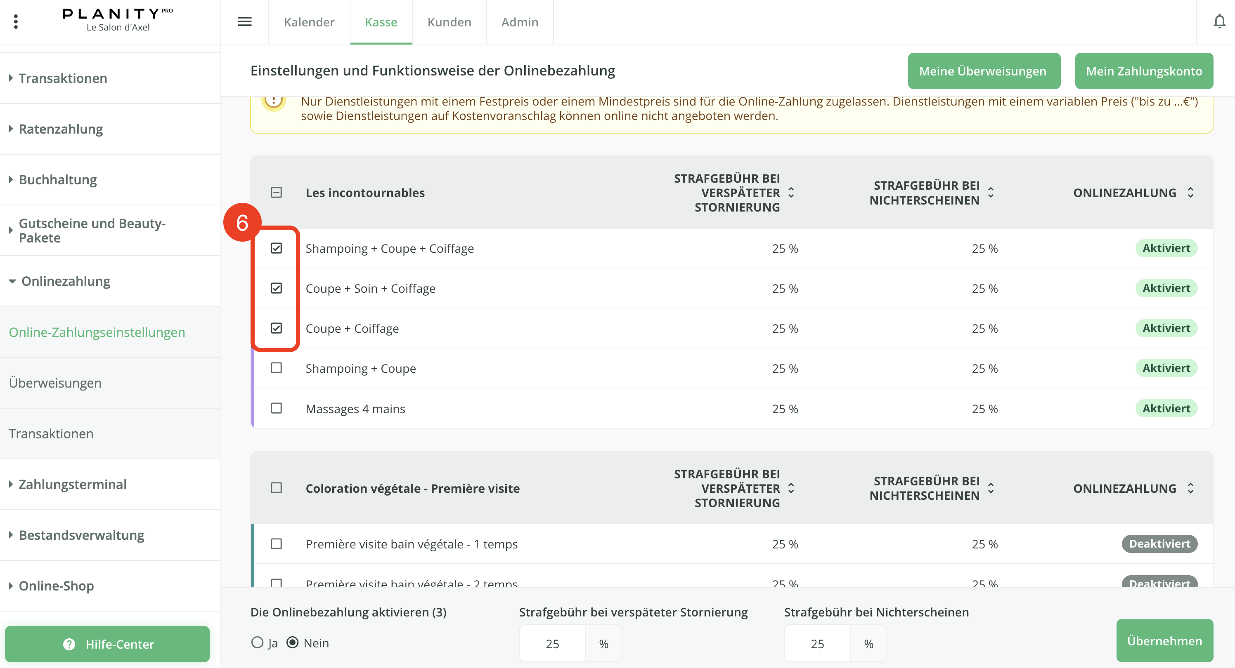The image size is (1235, 668).
Task: Open the three-dot options menu
Action: click(x=16, y=21)
